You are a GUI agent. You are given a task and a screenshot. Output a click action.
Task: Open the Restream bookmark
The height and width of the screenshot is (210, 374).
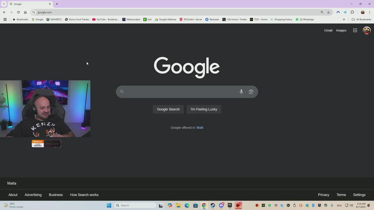pos(212,20)
